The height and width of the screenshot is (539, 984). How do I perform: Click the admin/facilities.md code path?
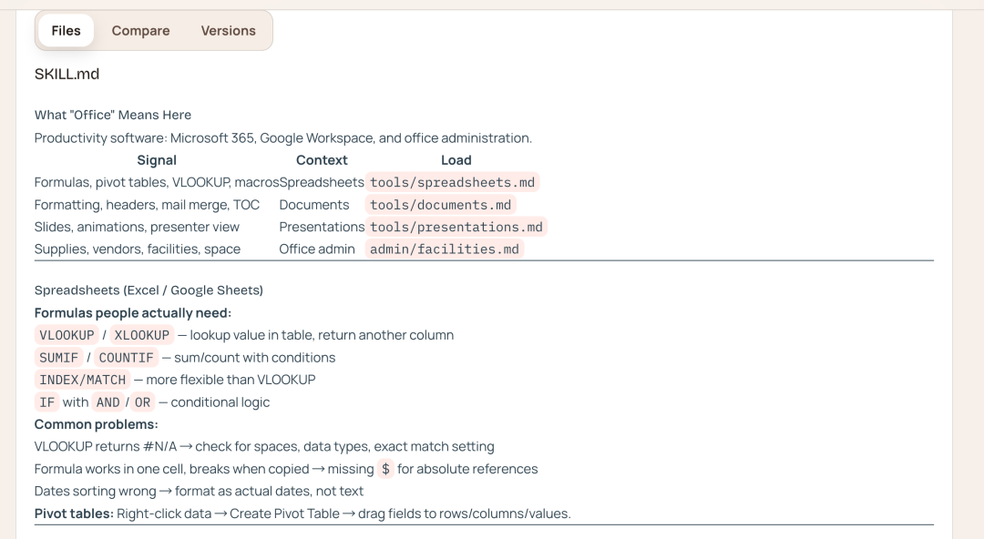pyautogui.click(x=444, y=249)
